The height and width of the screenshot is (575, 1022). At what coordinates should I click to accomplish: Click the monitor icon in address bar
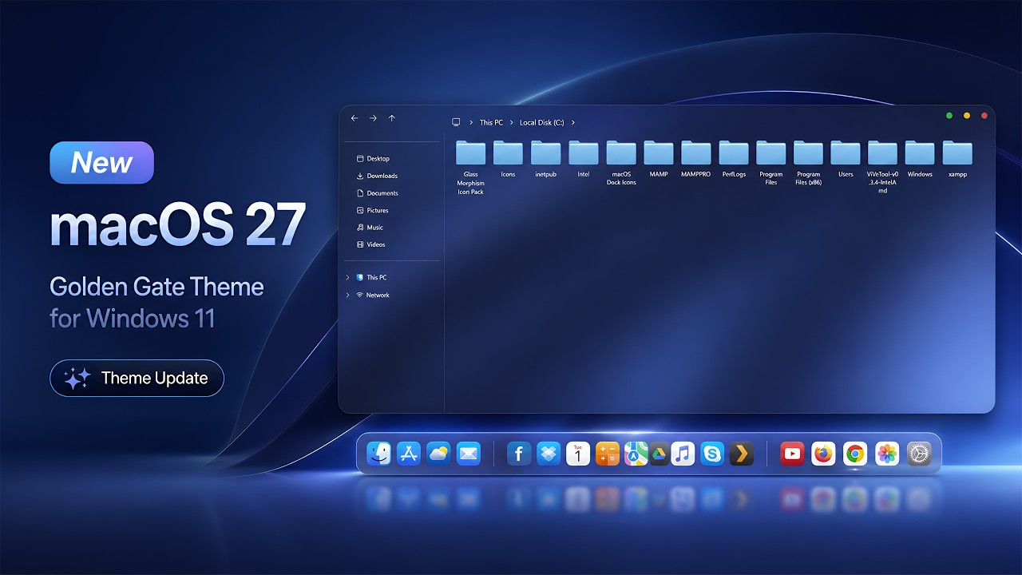pos(456,122)
